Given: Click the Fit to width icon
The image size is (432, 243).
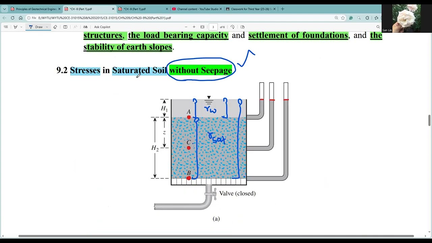Looking at the screenshot, I should (x=202, y=27).
